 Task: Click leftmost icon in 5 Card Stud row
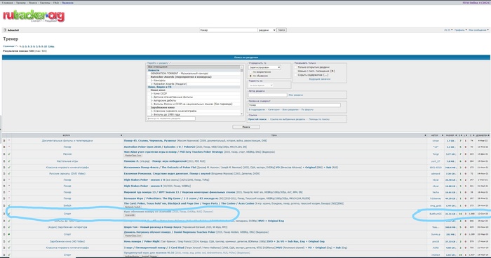[4, 247]
